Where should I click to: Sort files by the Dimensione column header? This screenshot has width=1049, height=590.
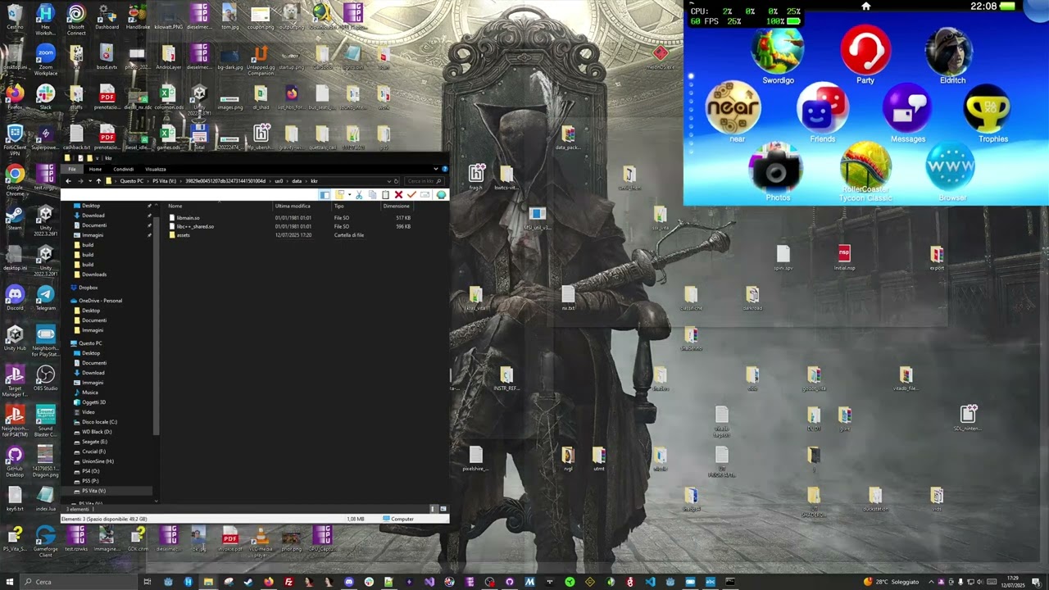[x=396, y=206]
